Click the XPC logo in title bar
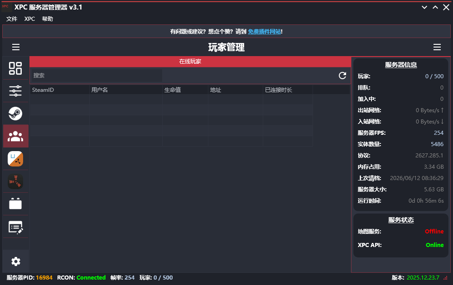 coord(6,7)
